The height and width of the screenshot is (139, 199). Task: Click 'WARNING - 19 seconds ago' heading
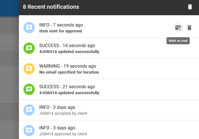[67, 66]
